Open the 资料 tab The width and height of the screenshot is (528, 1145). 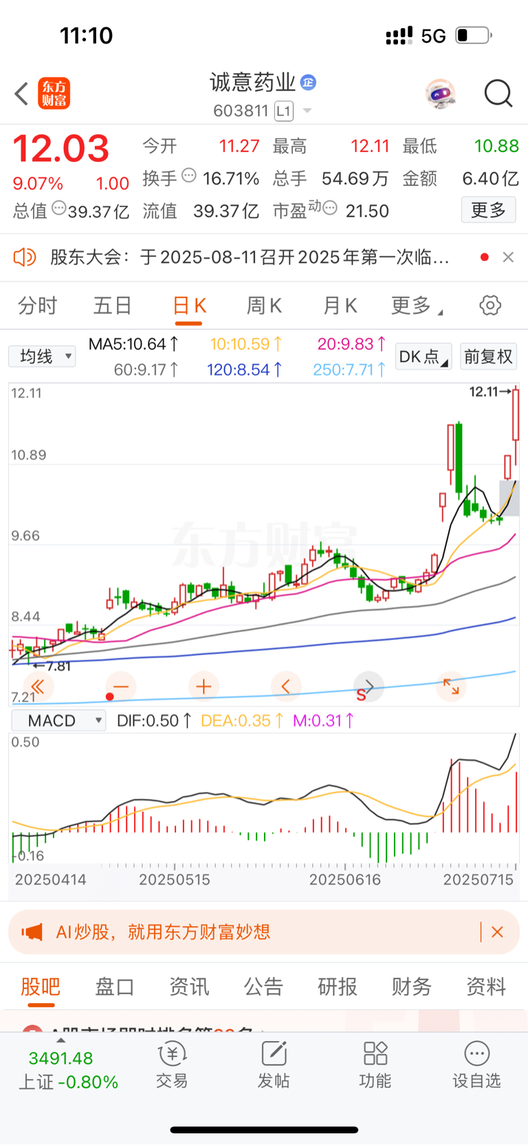click(x=486, y=987)
